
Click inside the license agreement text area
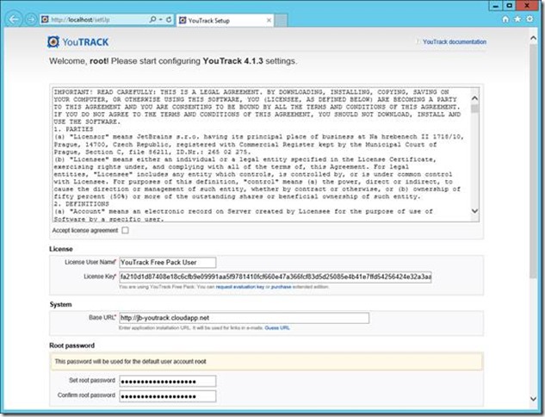263,155
